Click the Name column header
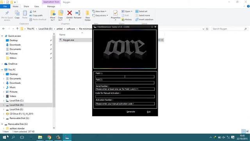 pyautogui.click(x=62, y=35)
